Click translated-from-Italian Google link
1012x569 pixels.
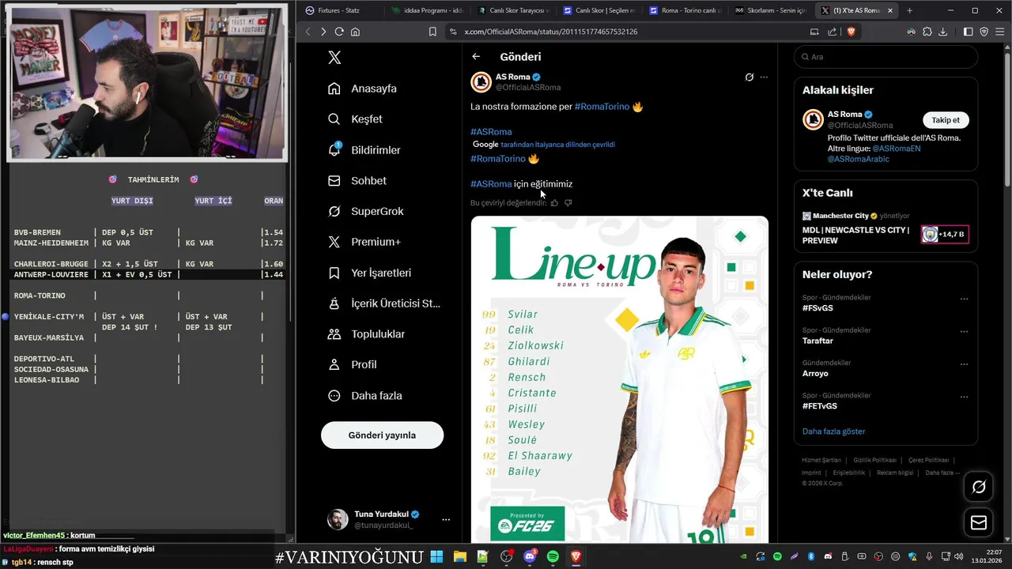pos(557,145)
